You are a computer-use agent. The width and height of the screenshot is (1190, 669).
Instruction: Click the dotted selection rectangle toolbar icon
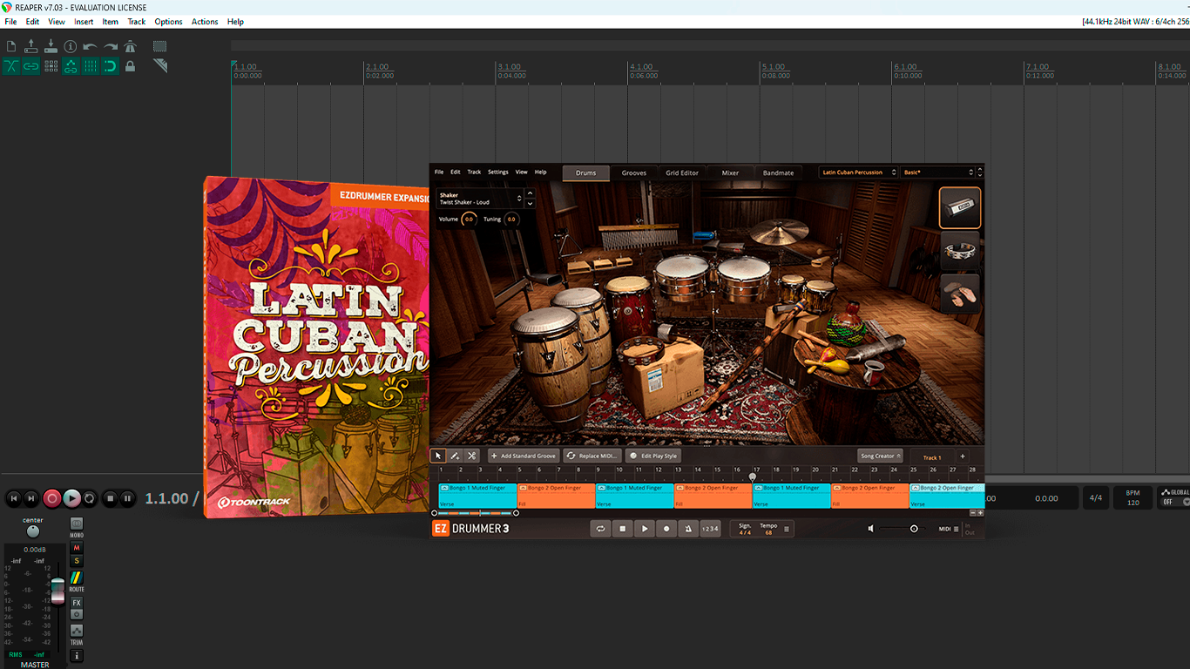coord(160,46)
